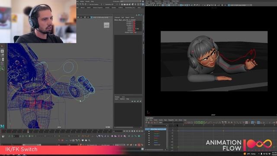
Task: Open the No Live Surface dropdown
Action: pos(94,4)
